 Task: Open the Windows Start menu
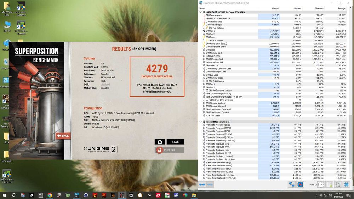tap(4, 195)
